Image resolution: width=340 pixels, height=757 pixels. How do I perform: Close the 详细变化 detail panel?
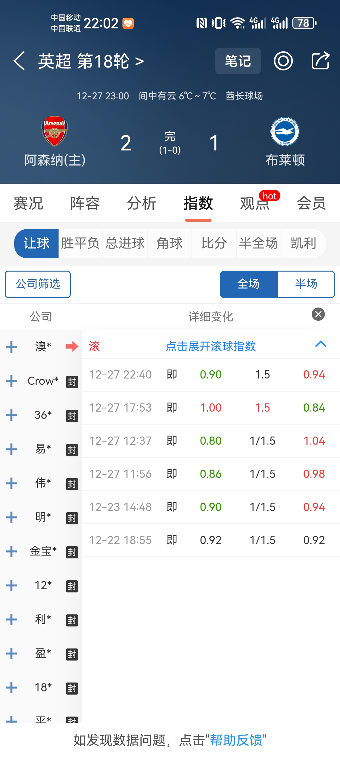[318, 314]
